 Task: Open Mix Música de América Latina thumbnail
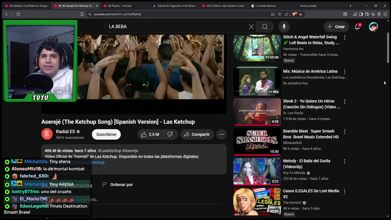[x=257, y=82]
